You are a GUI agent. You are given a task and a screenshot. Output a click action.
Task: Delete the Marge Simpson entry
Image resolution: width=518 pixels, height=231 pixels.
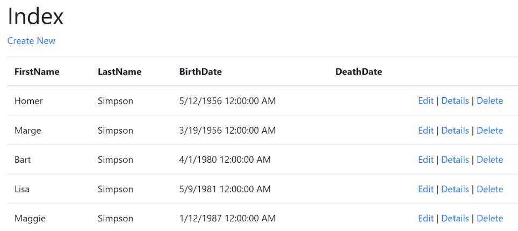pos(490,131)
